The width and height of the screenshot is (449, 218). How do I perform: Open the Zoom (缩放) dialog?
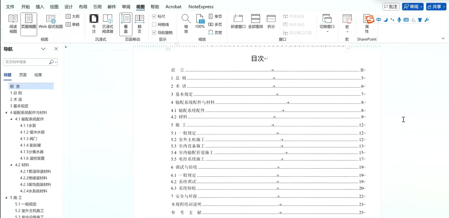coord(186,24)
